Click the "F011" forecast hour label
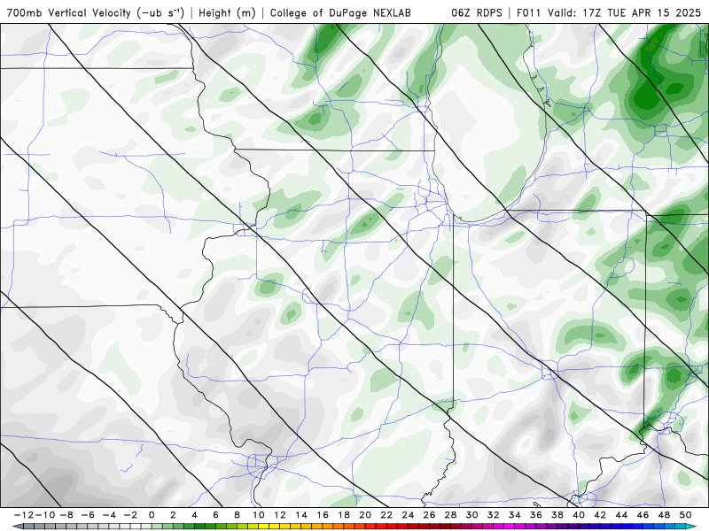709x531 pixels. pos(529,12)
